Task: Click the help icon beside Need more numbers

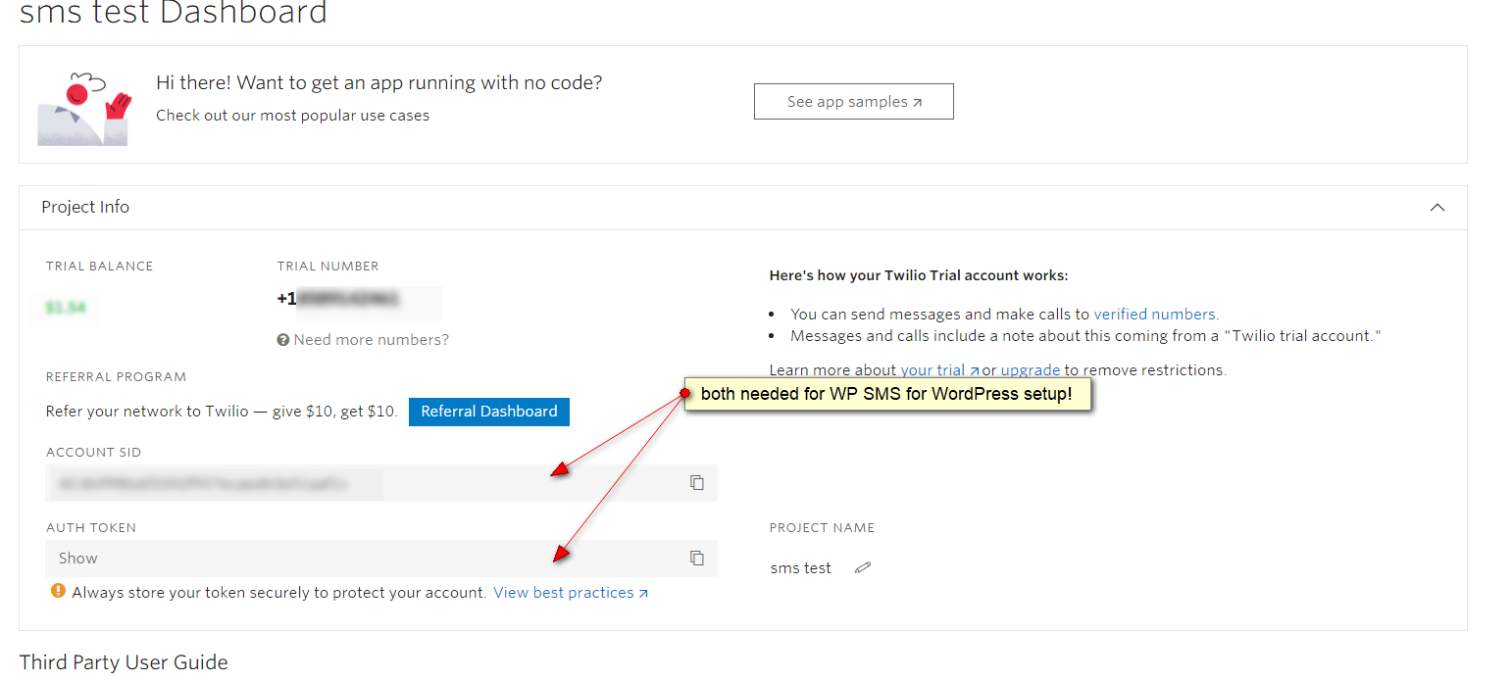Action: (283, 340)
